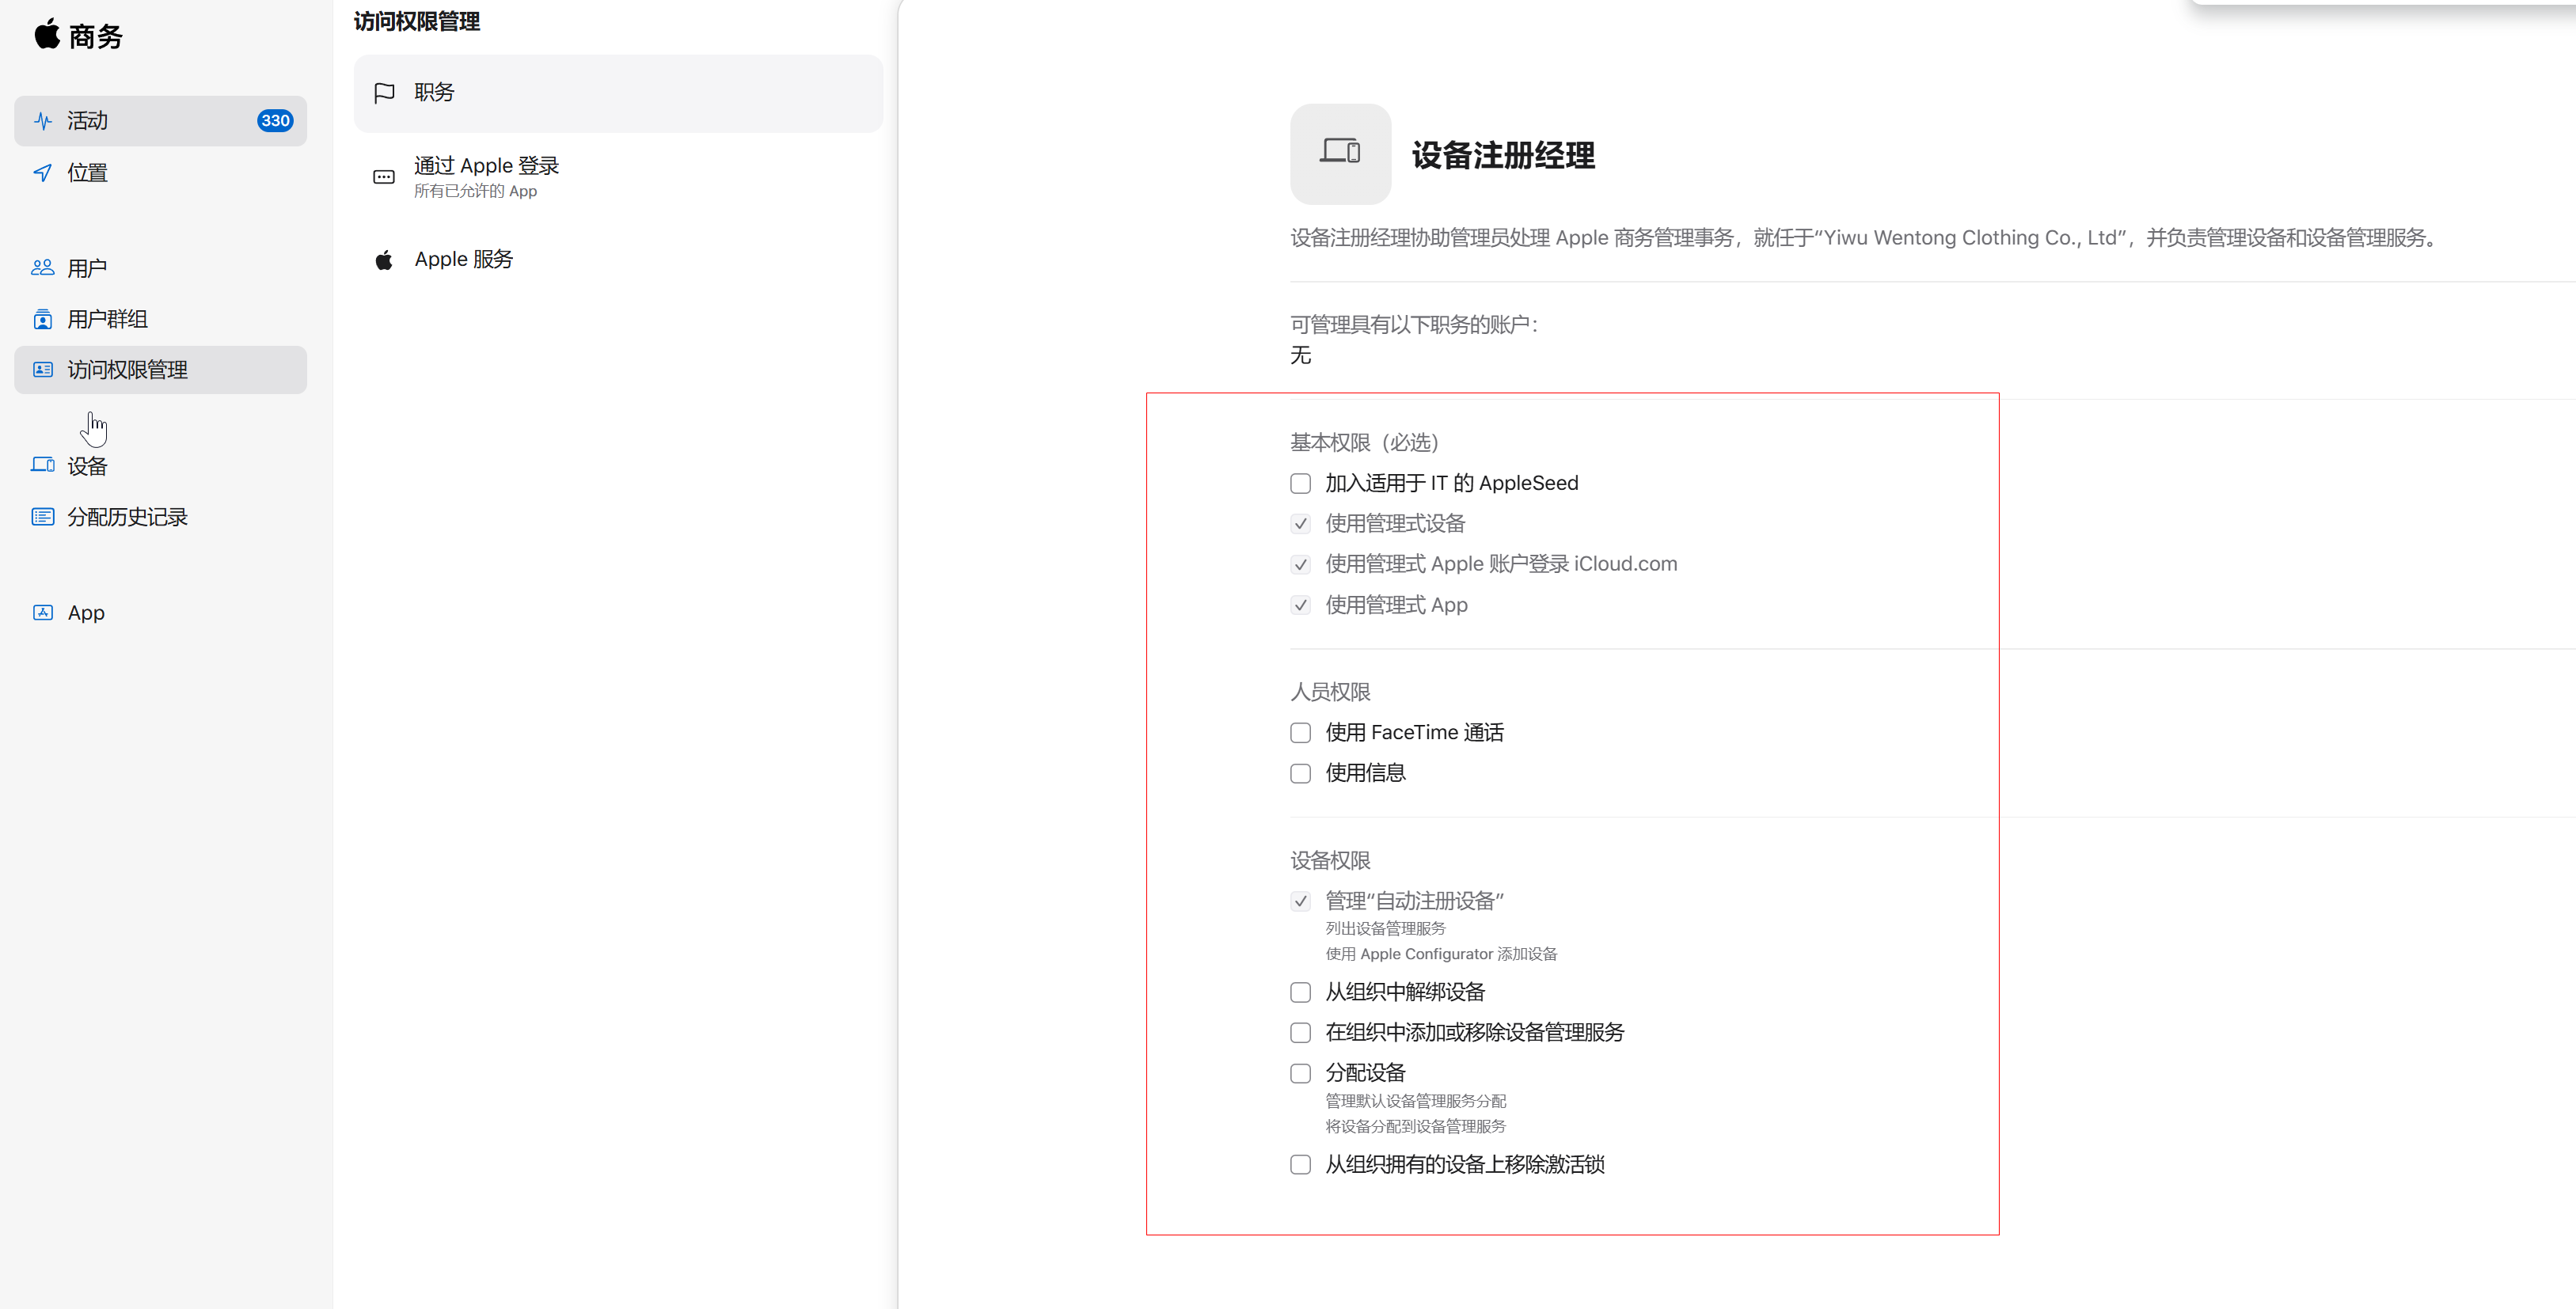
Task: Click the Apple logo beside 商务
Action: click(47, 34)
